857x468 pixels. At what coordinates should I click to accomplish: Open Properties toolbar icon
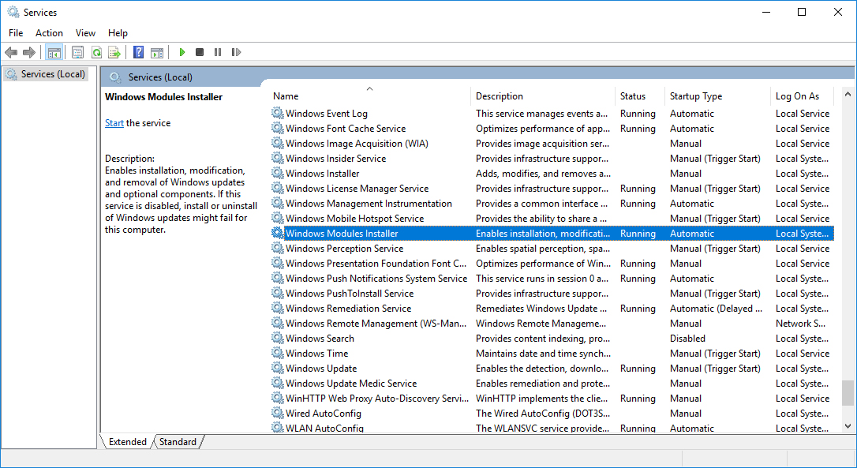[77, 53]
